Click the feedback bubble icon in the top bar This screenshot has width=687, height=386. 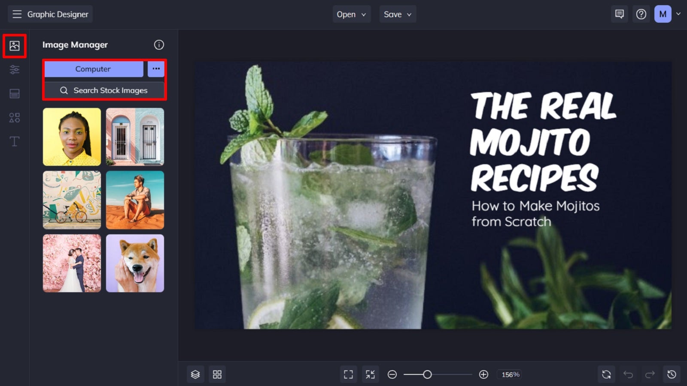click(619, 14)
